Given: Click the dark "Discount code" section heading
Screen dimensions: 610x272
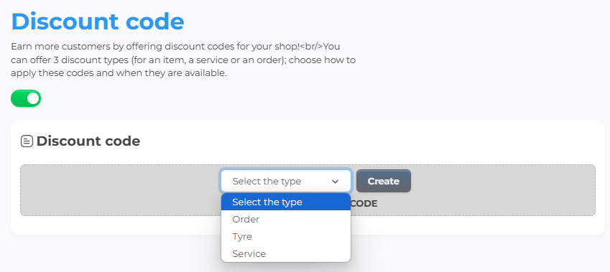Looking at the screenshot, I should tap(88, 141).
